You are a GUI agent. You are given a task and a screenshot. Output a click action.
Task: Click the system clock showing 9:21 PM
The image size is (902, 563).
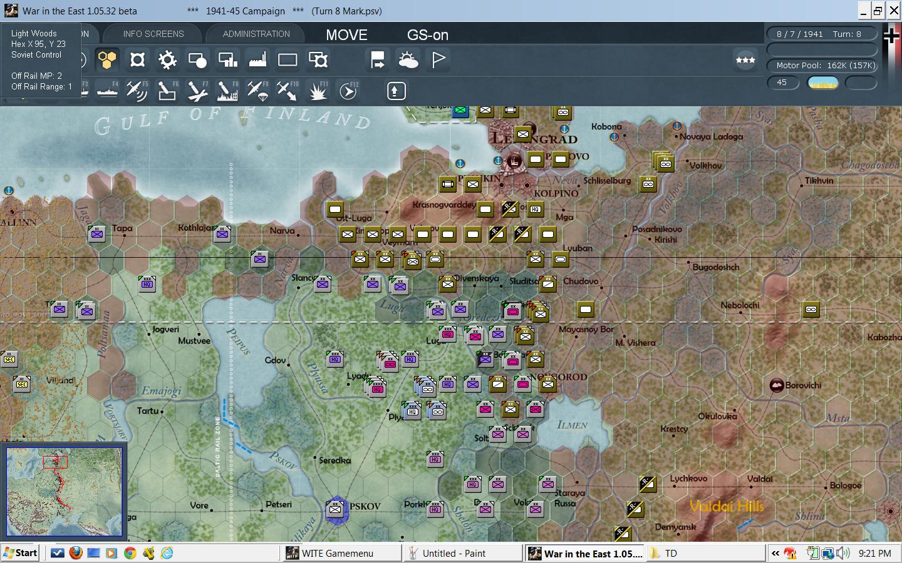(875, 553)
